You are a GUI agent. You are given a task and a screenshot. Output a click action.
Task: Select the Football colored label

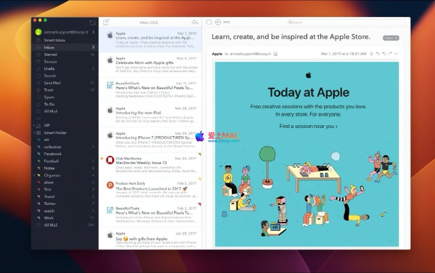[x=51, y=161]
